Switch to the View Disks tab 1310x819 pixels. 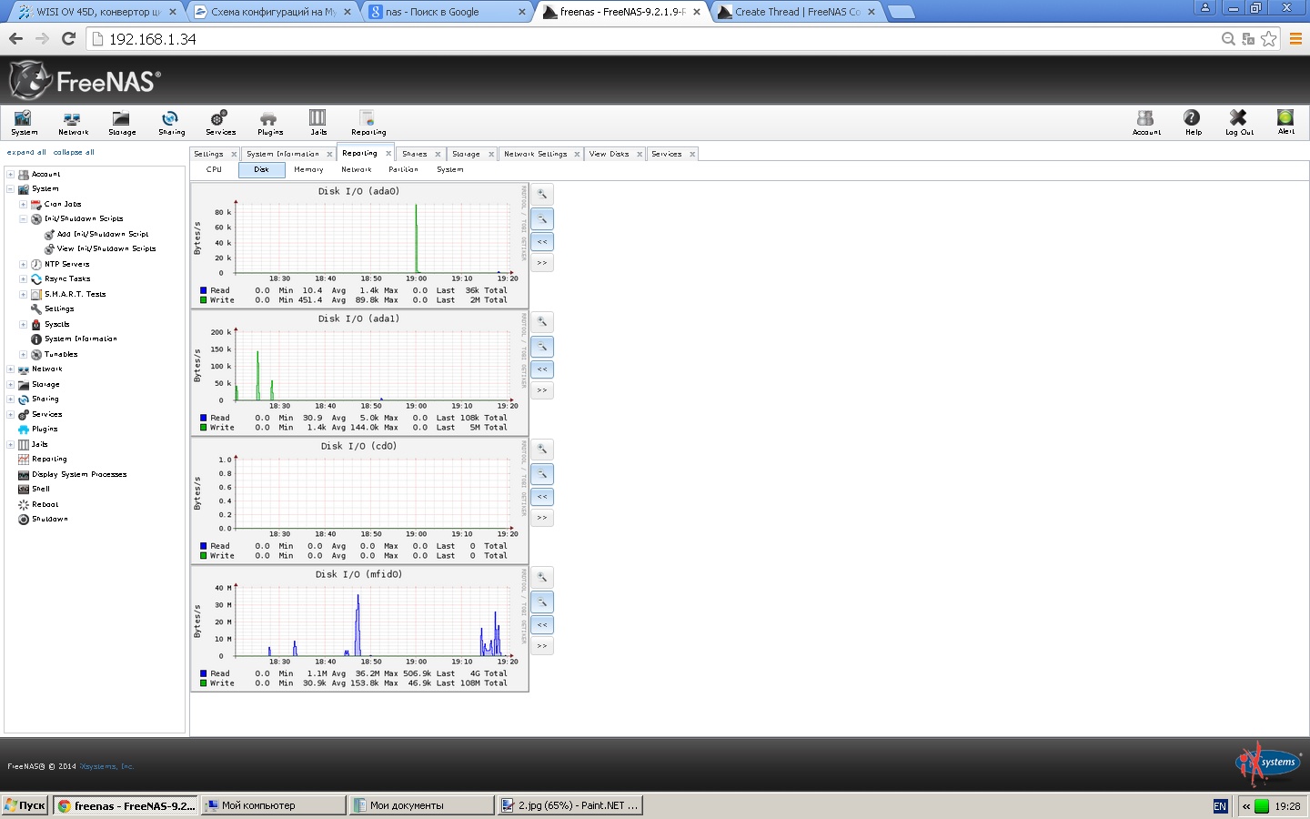pyautogui.click(x=609, y=154)
